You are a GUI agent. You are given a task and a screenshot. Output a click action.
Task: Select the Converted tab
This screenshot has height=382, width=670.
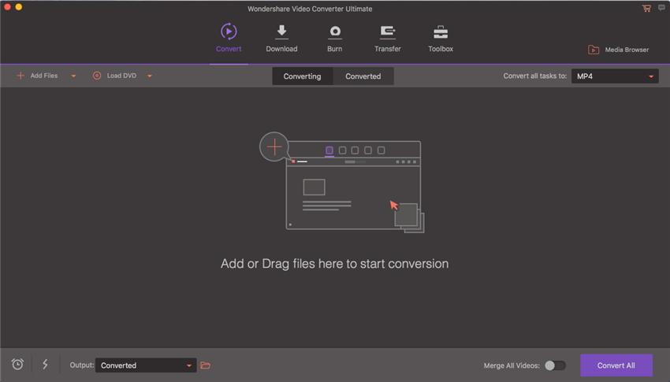363,76
